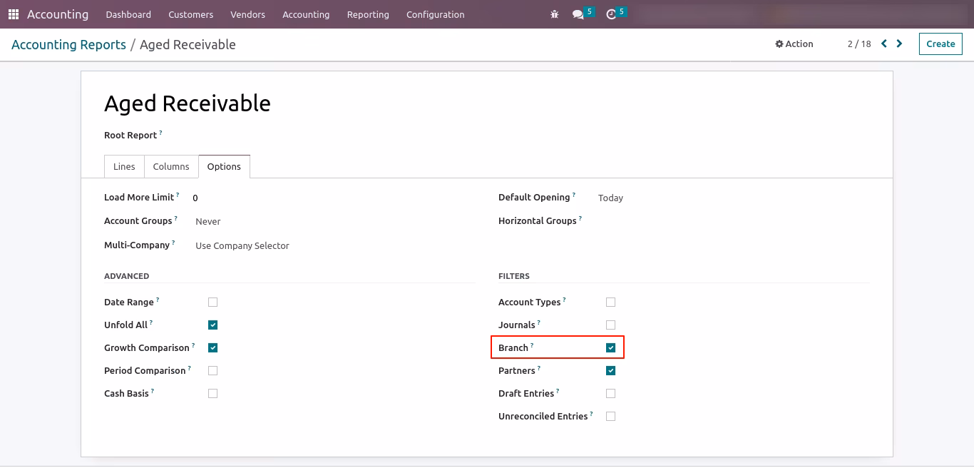Switch to the Columns tab
Image resolution: width=974 pixels, height=468 pixels.
[x=171, y=166]
